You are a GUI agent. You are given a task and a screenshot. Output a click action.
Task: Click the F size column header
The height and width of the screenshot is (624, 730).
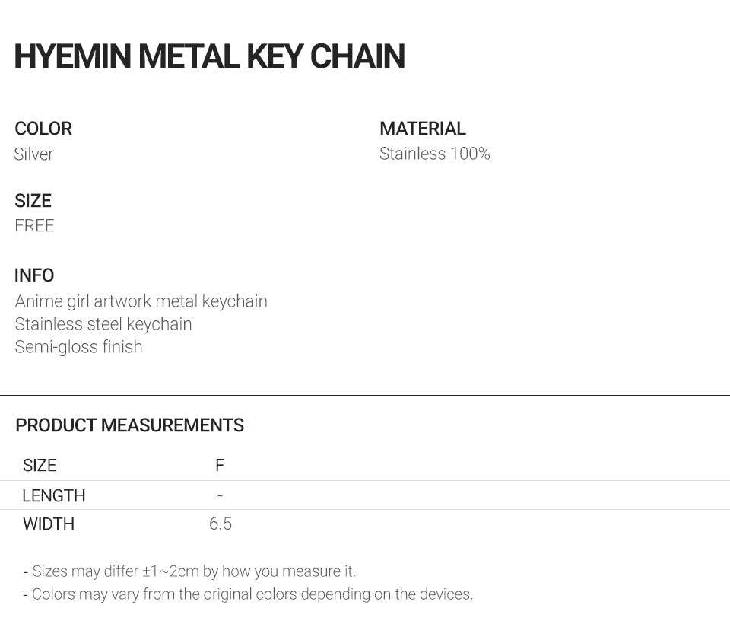(x=220, y=466)
